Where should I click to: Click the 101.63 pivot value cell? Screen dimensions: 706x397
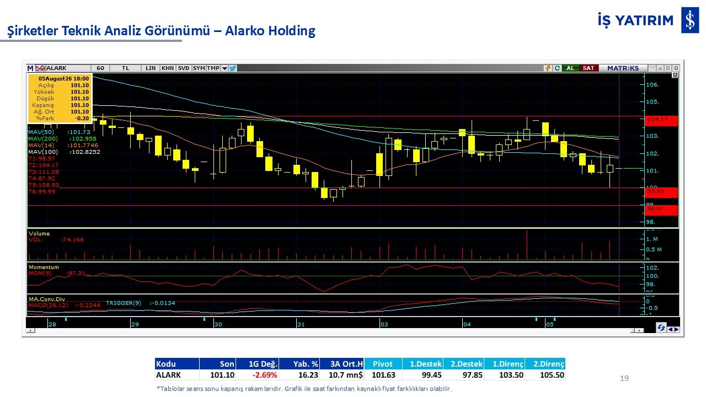click(383, 375)
